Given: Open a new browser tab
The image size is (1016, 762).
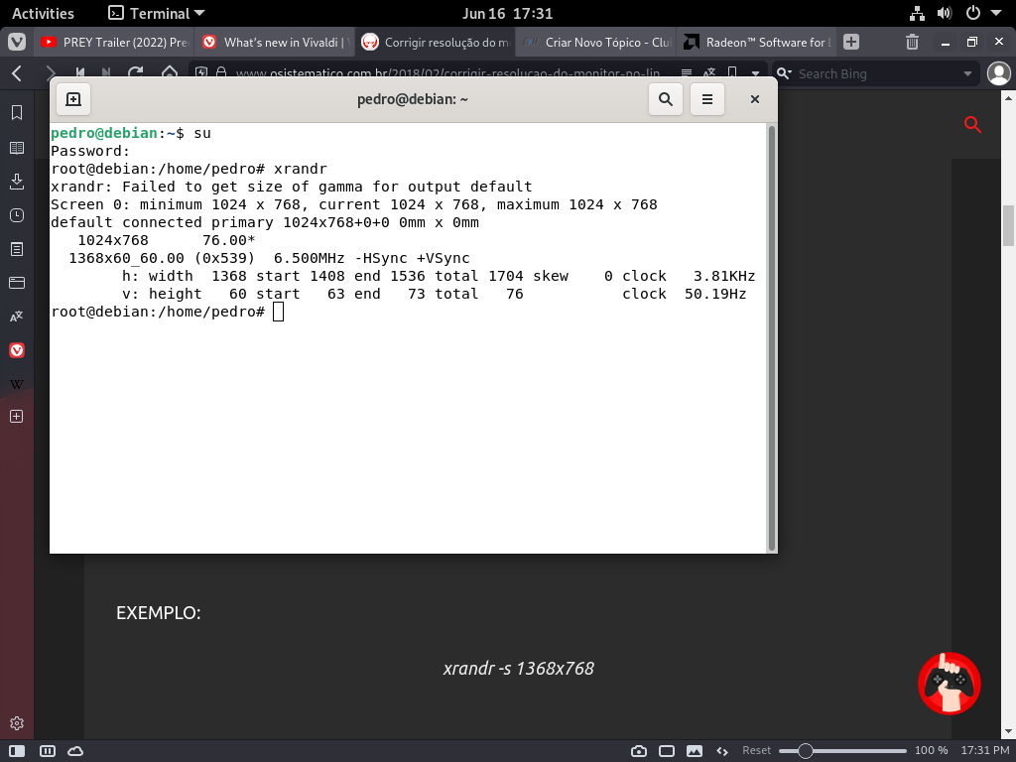Looking at the screenshot, I should point(851,42).
